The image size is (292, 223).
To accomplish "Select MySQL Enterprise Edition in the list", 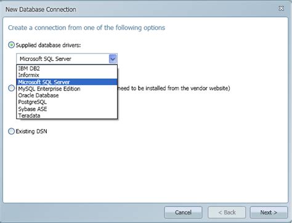I will (67, 89).
